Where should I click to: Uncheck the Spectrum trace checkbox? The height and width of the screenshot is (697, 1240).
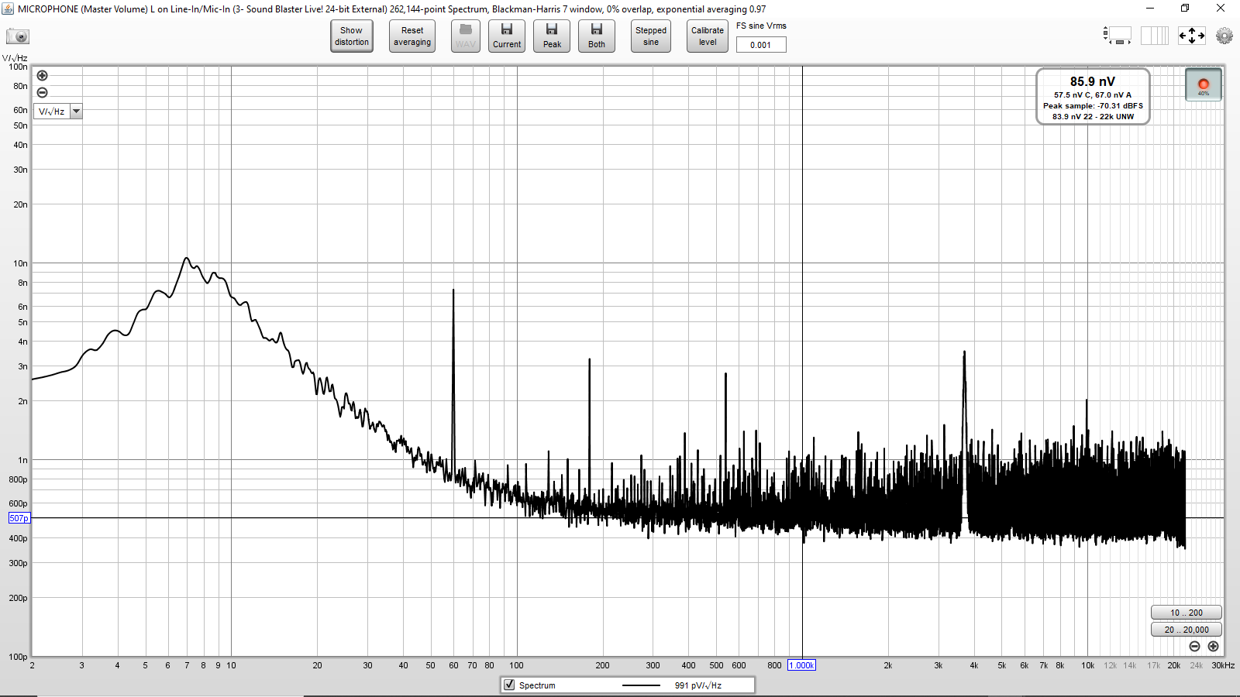[509, 685]
